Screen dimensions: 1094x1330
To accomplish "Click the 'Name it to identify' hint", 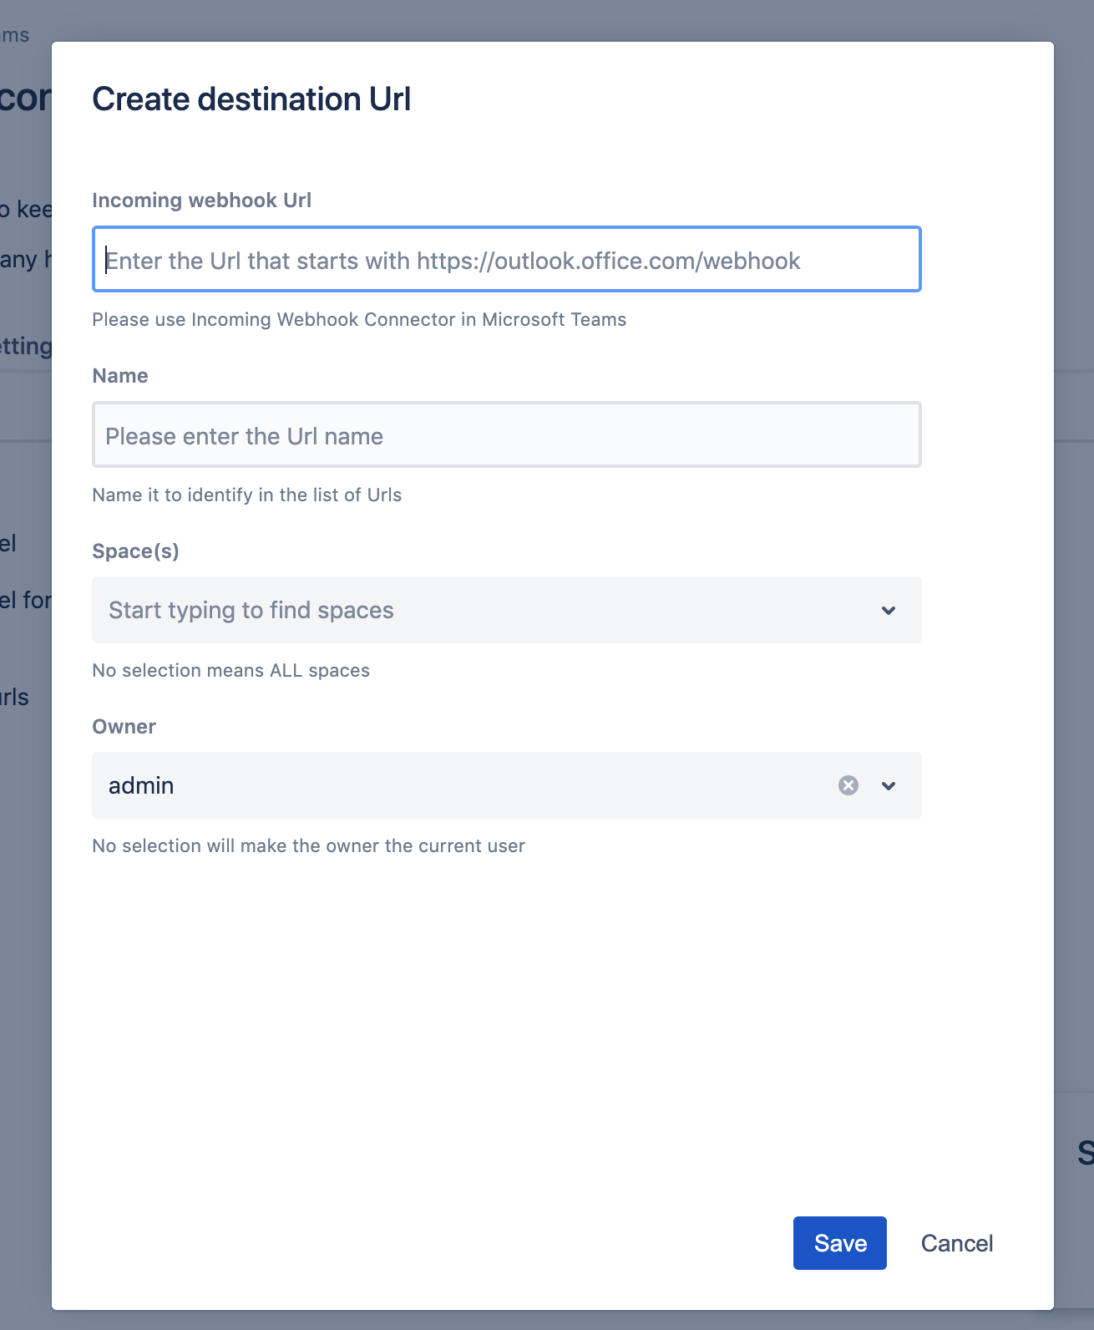I will tap(246, 495).
